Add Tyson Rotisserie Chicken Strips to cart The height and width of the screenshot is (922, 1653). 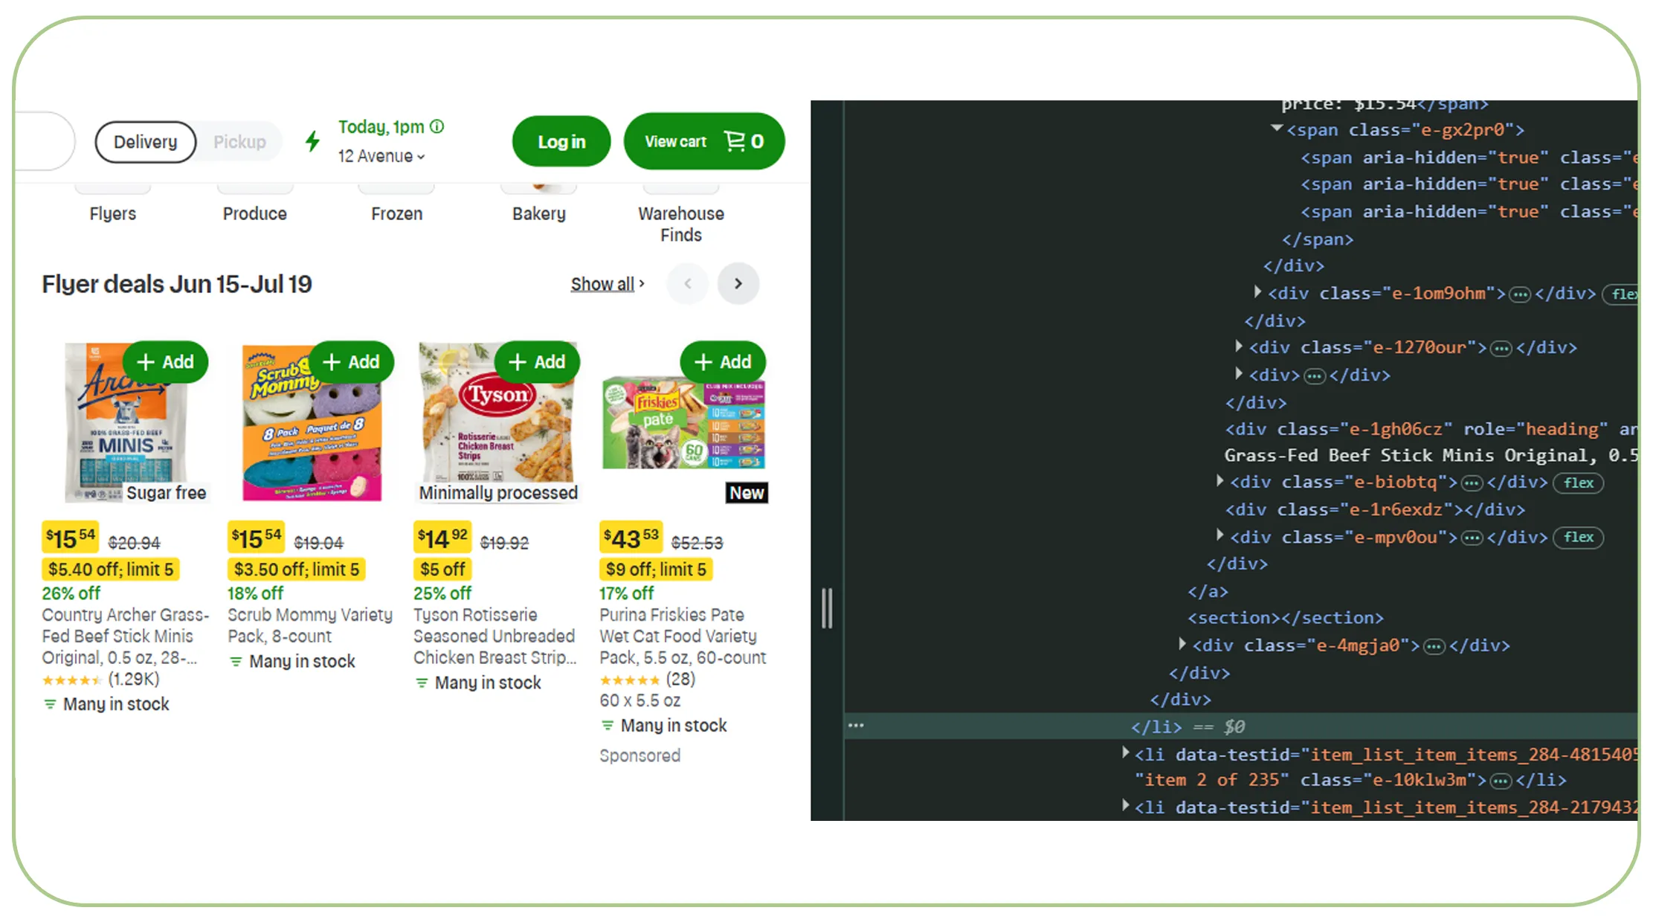[x=537, y=362]
